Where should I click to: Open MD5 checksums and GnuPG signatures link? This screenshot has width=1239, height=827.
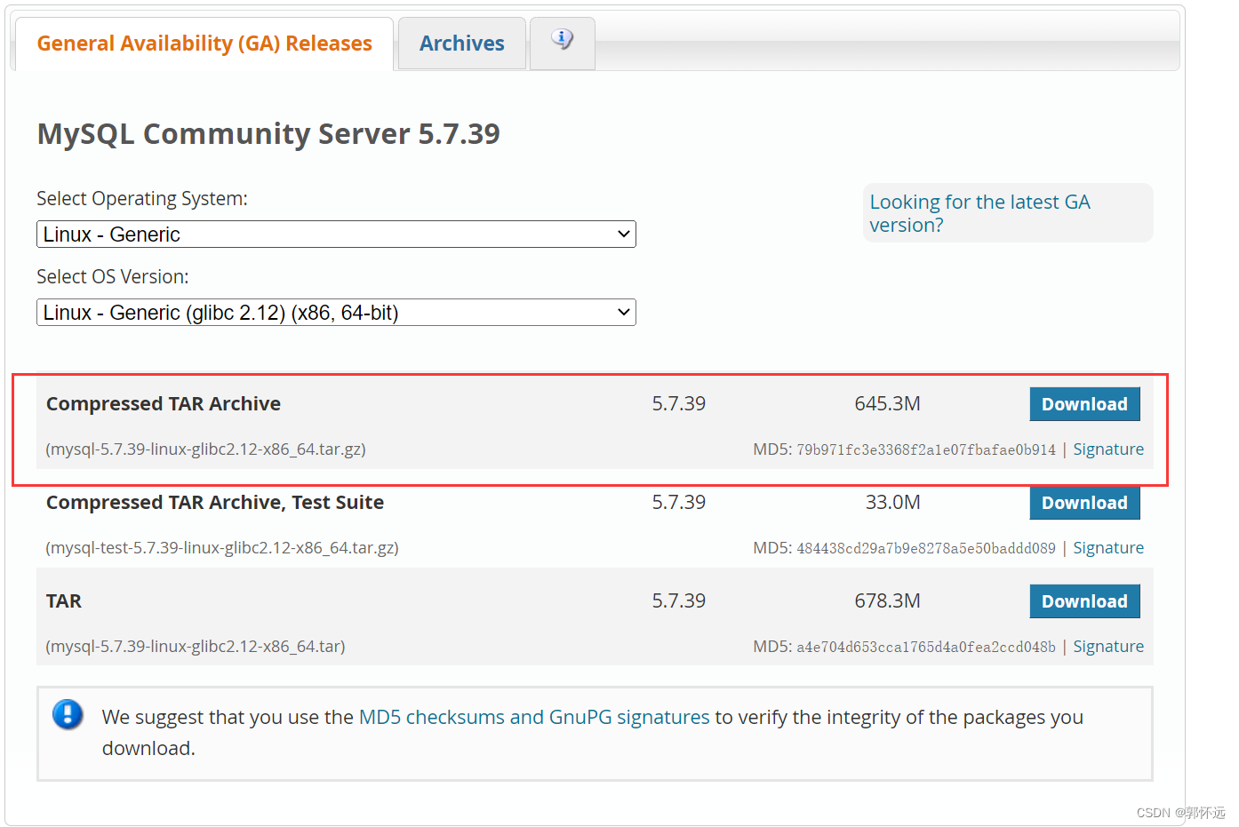(x=534, y=717)
